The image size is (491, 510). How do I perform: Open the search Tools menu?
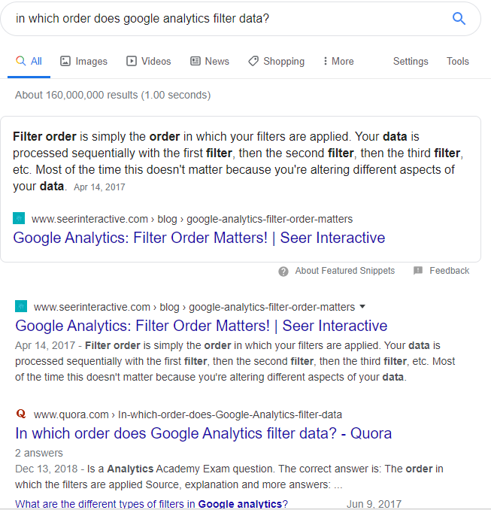tap(457, 62)
